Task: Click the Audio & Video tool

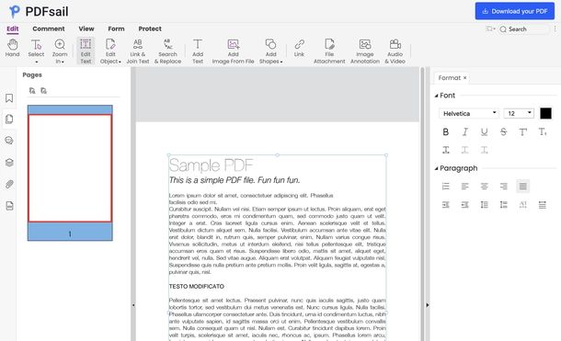Action: [395, 51]
